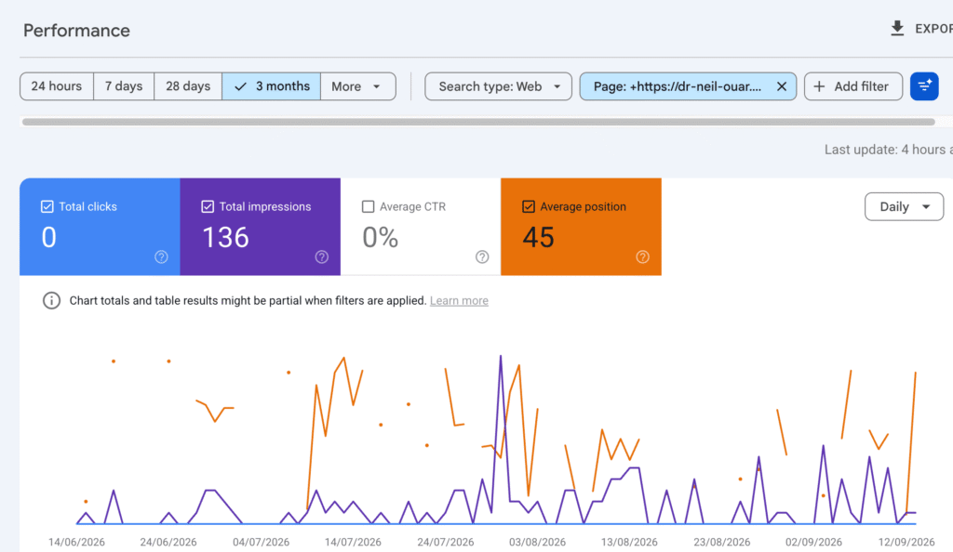The height and width of the screenshot is (552, 953).
Task: Select the 7 days date range
Action: [124, 86]
